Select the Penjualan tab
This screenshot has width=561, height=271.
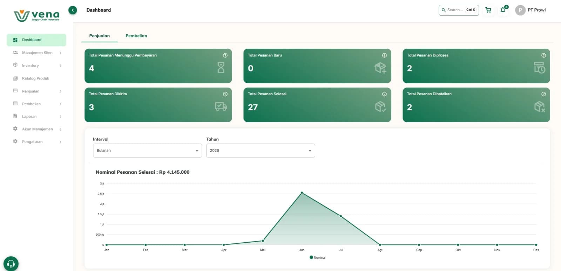coord(100,36)
